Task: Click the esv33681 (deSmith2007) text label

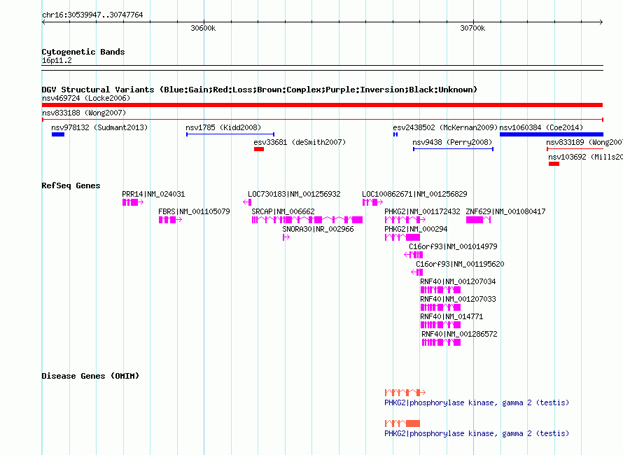Action: (x=300, y=142)
